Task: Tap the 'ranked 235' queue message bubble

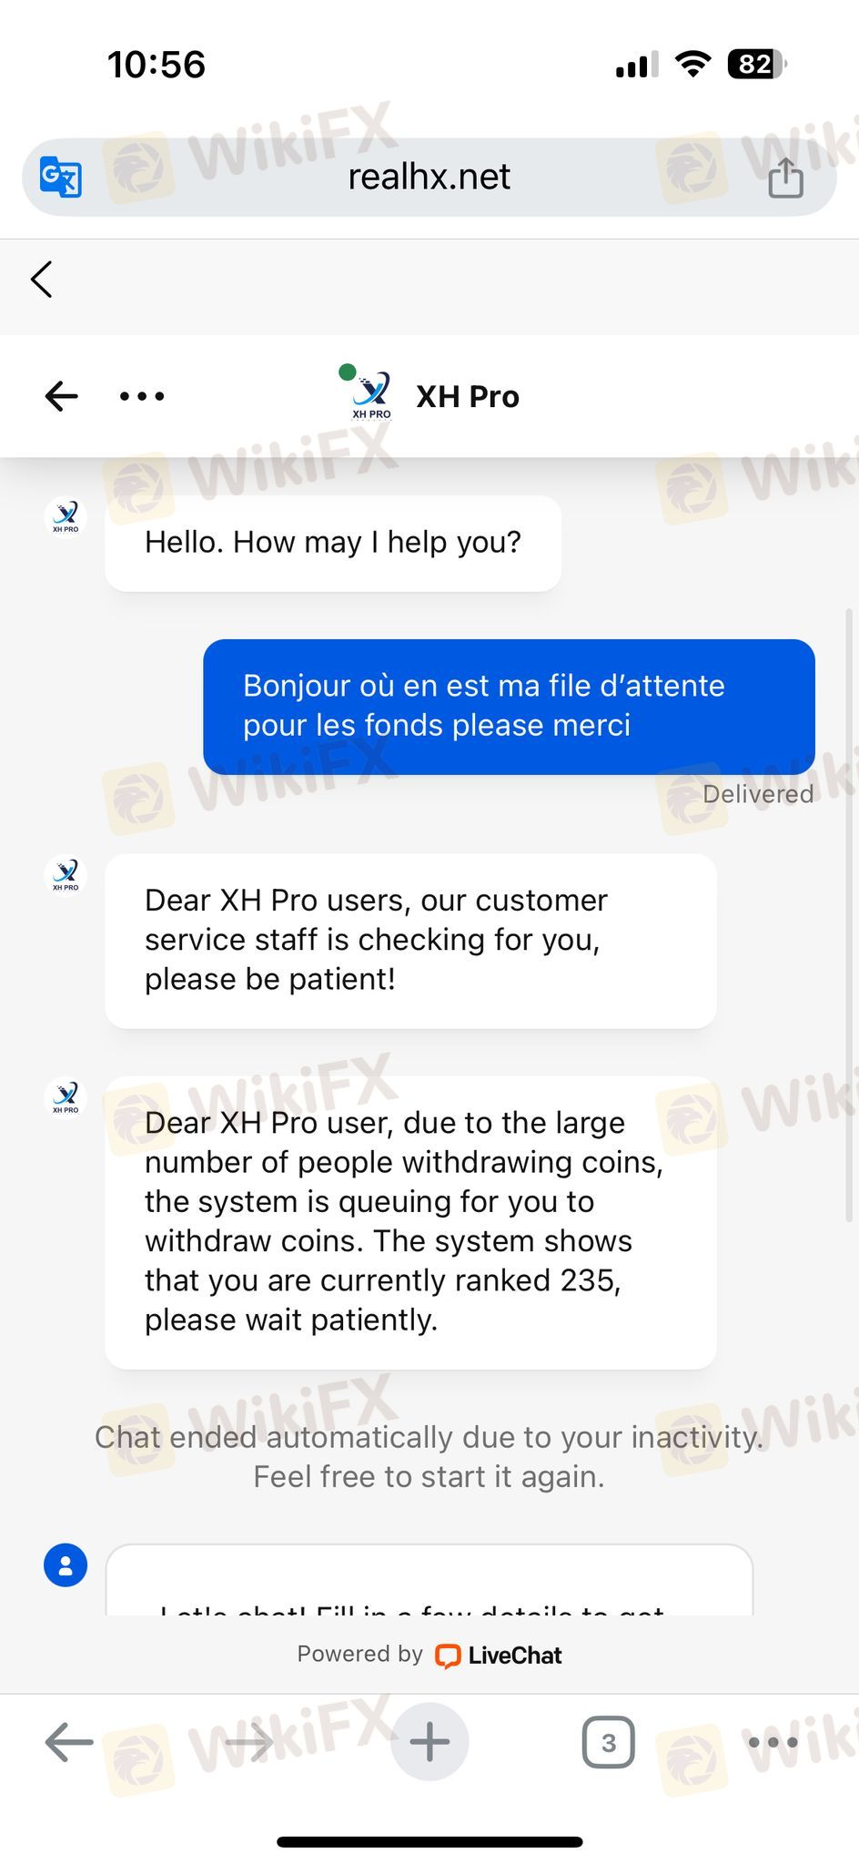Action: point(410,1222)
